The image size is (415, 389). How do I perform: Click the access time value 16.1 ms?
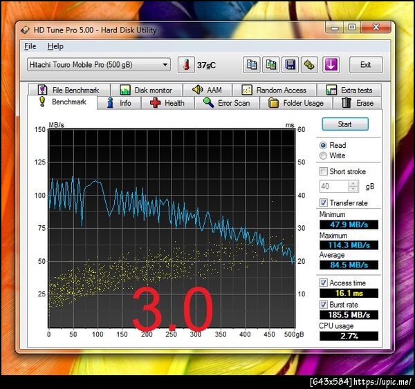coord(349,293)
